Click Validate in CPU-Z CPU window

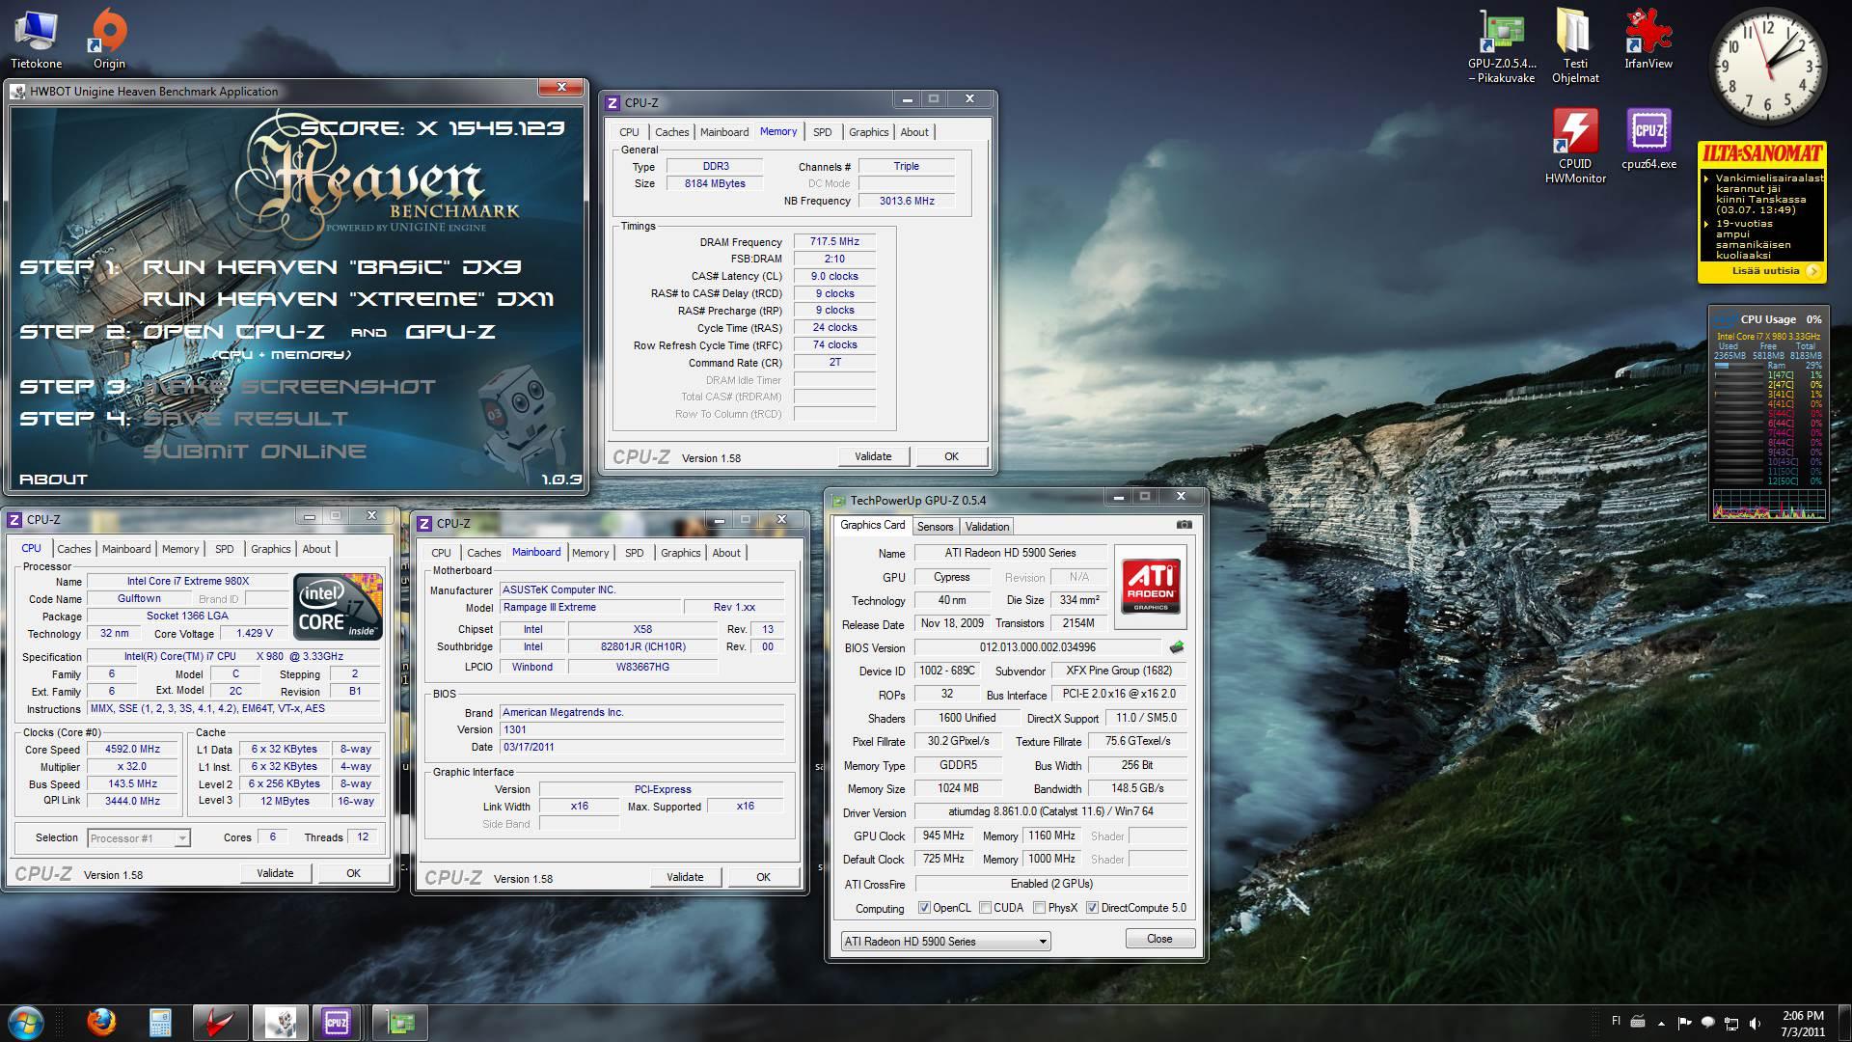tap(275, 873)
